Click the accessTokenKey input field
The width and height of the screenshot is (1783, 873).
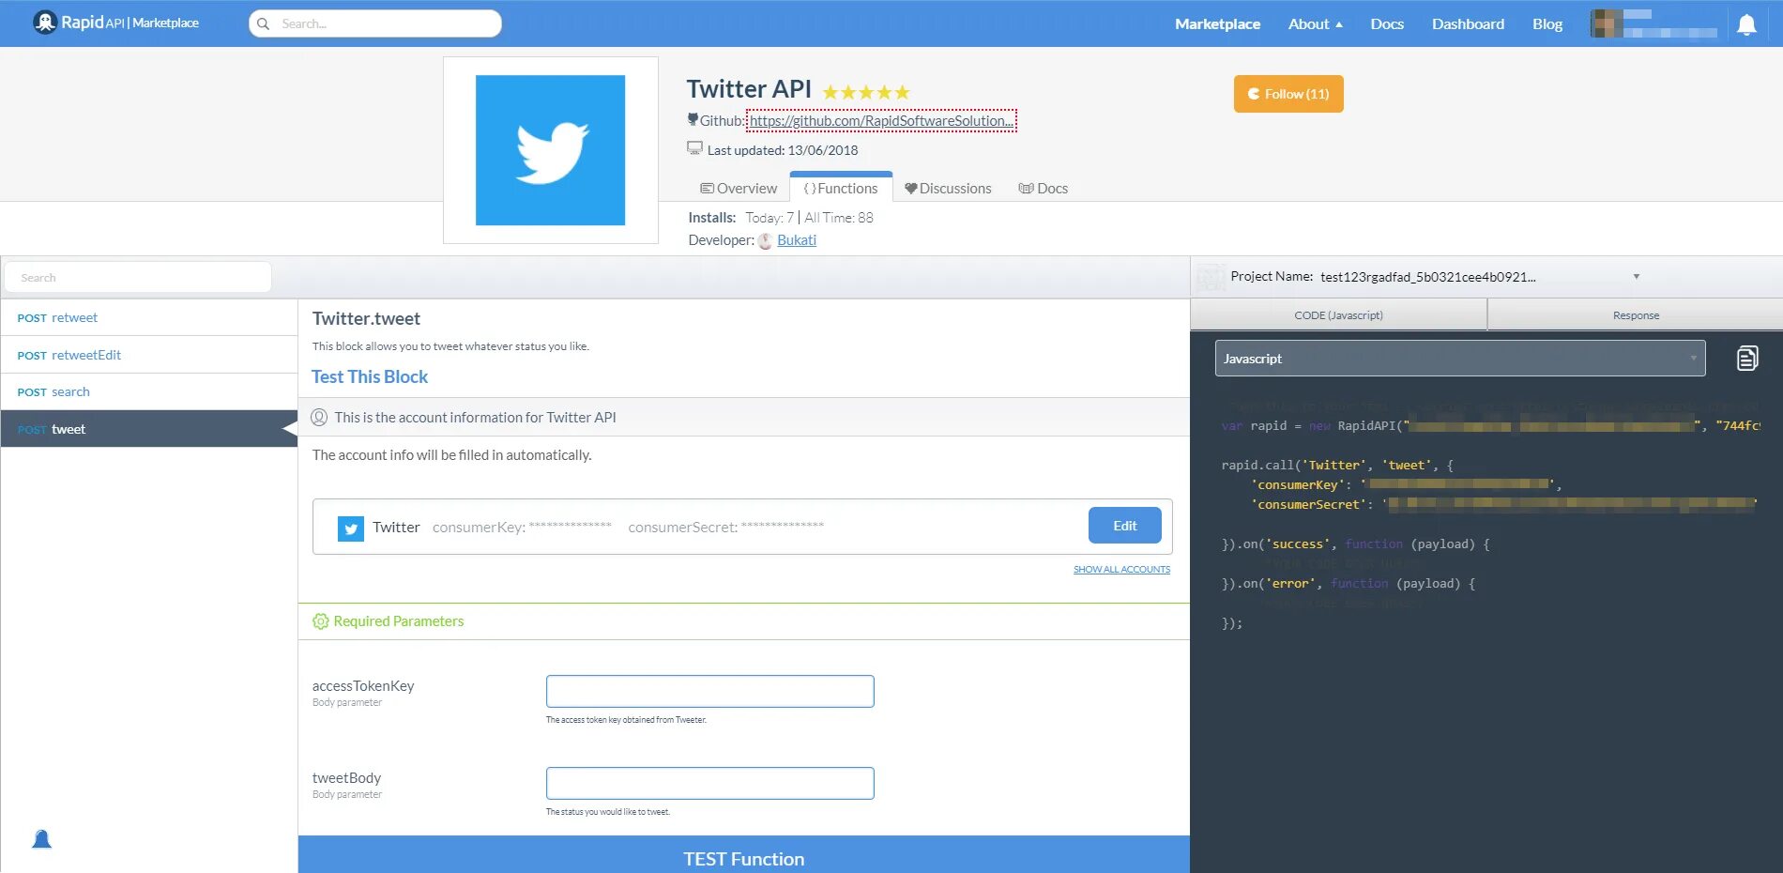pyautogui.click(x=710, y=692)
